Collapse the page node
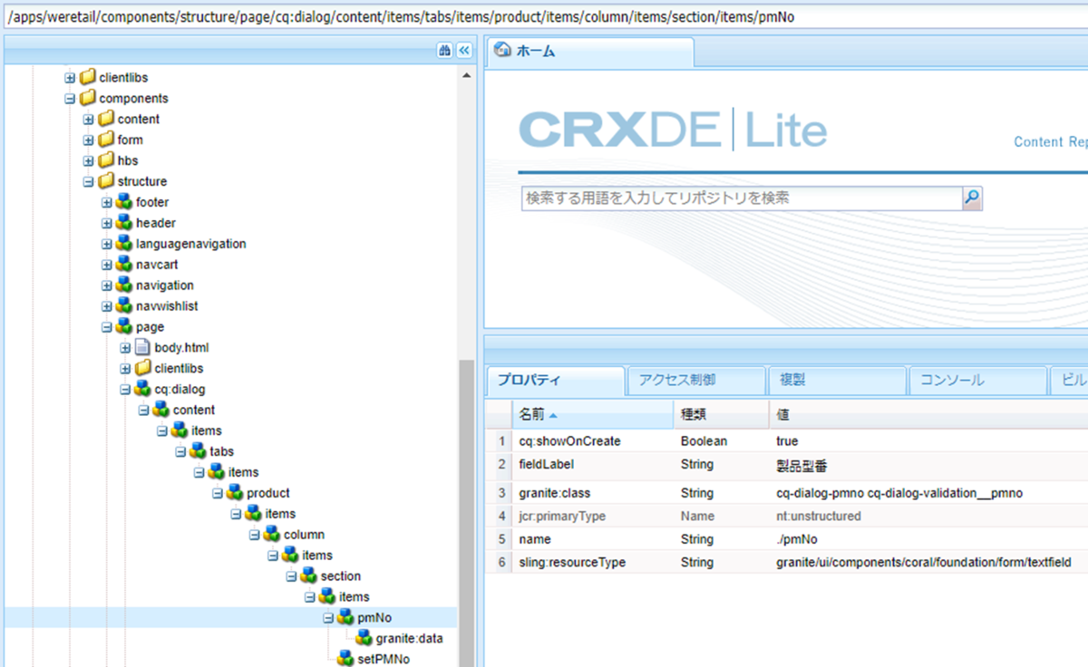The width and height of the screenshot is (1088, 667). pos(107,327)
